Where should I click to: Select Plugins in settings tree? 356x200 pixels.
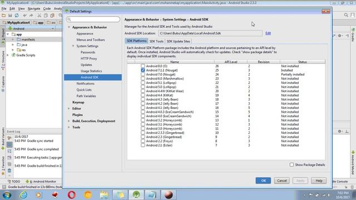(77, 115)
